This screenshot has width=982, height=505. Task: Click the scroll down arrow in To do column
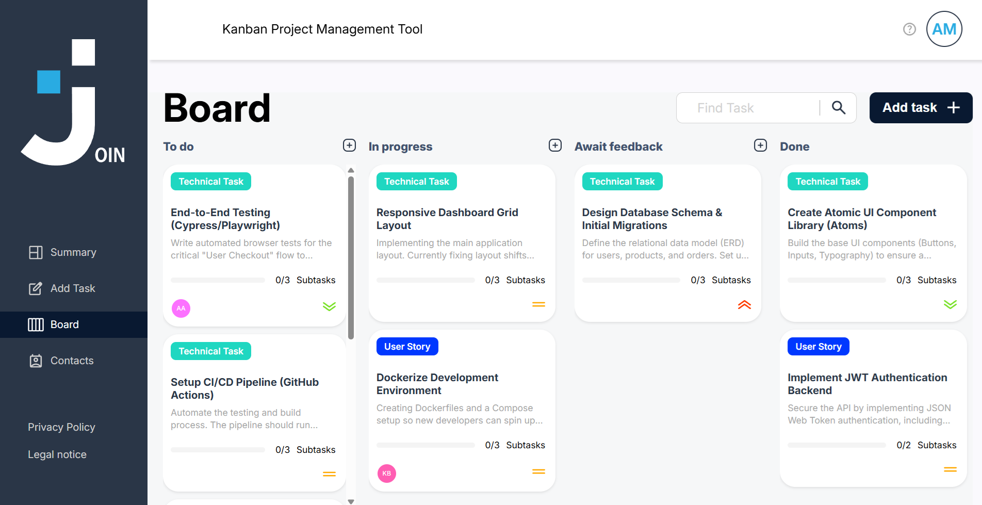click(x=351, y=501)
